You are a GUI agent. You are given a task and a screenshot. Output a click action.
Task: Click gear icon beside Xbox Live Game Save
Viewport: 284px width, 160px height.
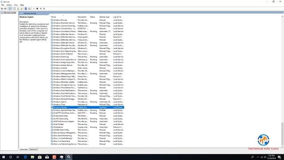point(52,141)
